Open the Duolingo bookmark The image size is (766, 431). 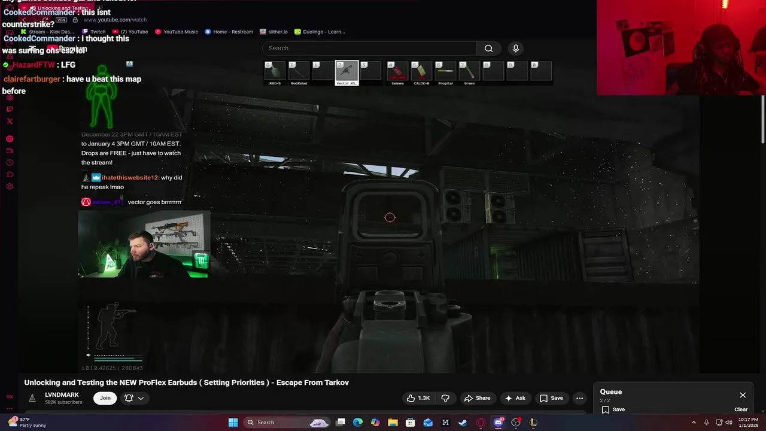pos(320,32)
